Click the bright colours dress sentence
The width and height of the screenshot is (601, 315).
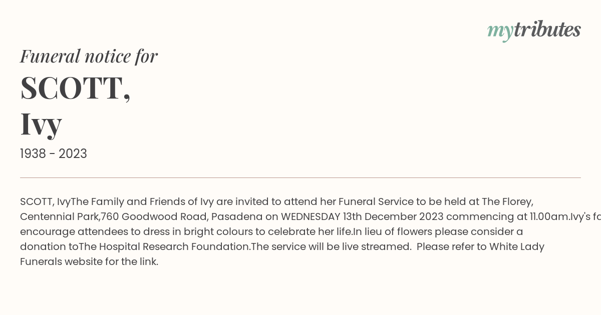[186, 232]
